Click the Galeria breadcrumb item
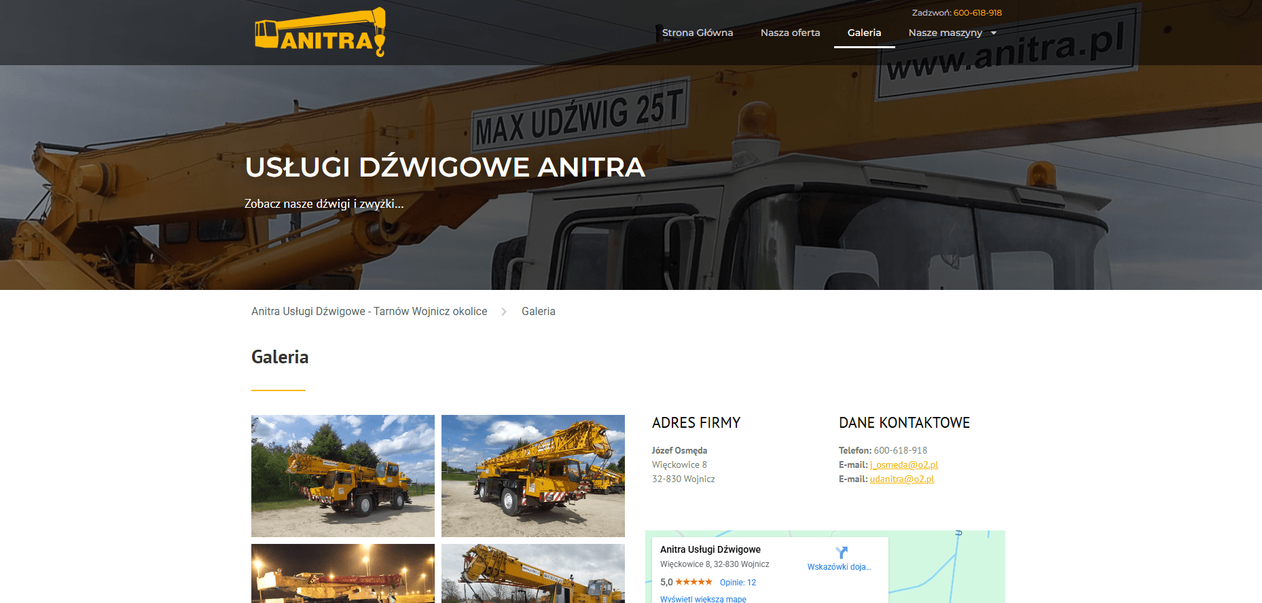 coord(538,312)
